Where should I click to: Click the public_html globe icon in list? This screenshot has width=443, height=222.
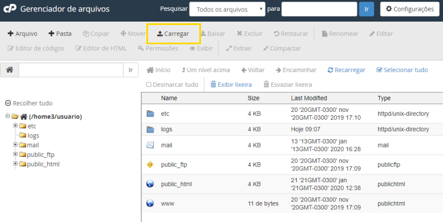pos(150,184)
